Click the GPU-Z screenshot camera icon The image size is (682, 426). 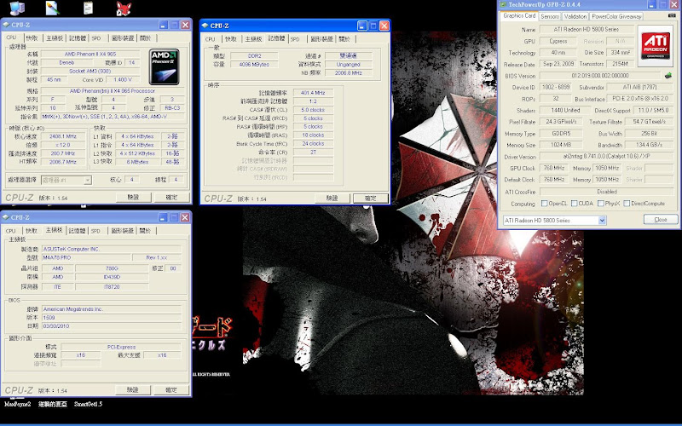(672, 15)
